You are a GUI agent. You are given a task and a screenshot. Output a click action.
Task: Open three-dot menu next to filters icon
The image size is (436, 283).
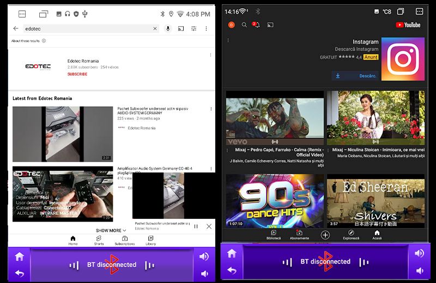[206, 28]
